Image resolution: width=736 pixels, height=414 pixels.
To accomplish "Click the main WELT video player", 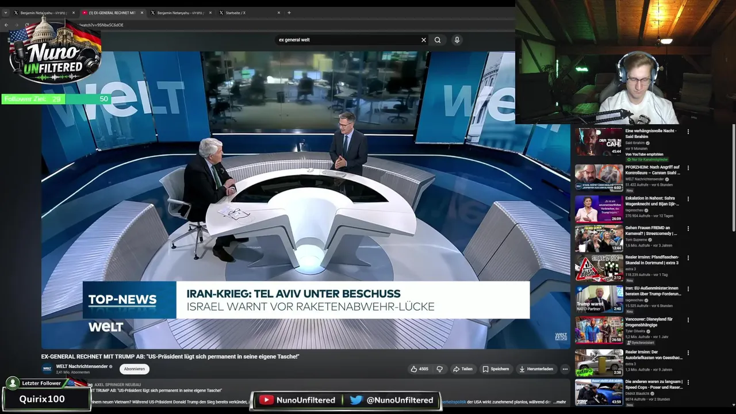I will pos(305,200).
